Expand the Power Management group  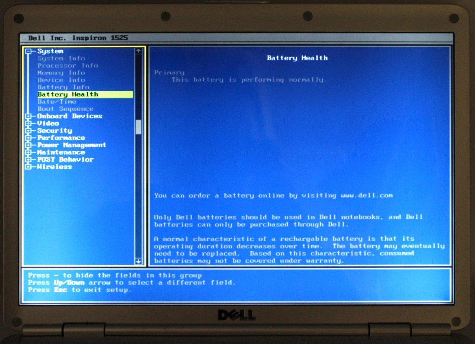(x=28, y=145)
